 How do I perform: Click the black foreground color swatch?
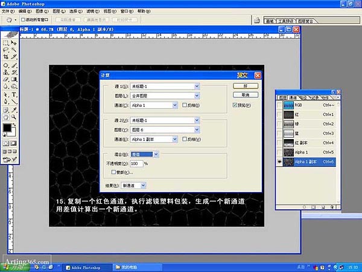click(x=7, y=128)
